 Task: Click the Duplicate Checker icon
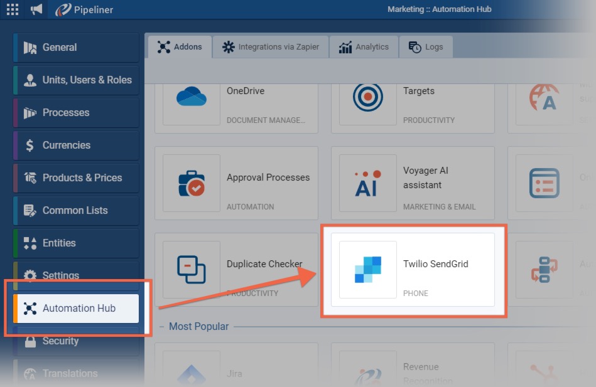point(192,270)
